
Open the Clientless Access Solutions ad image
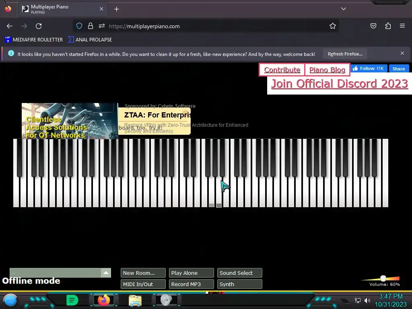(70, 121)
